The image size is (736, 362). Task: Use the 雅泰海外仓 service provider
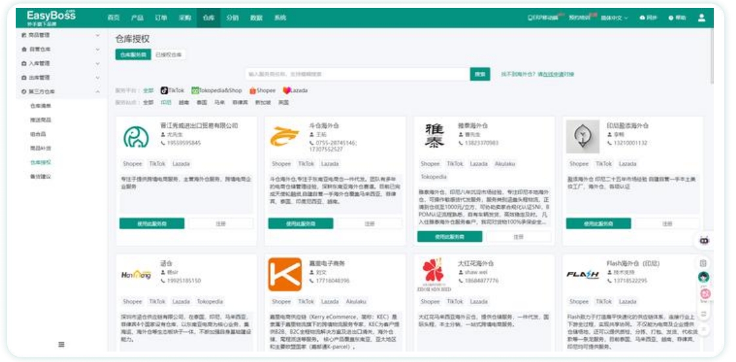(x=449, y=237)
